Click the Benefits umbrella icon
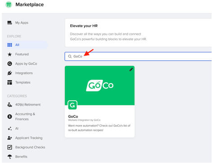212x163 pixels. 9,157
